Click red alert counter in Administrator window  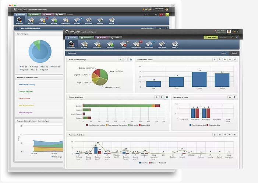[162, 15]
